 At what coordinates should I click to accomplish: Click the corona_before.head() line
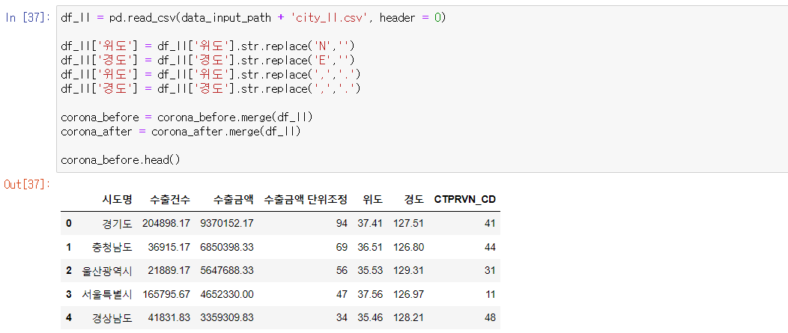coord(120,160)
